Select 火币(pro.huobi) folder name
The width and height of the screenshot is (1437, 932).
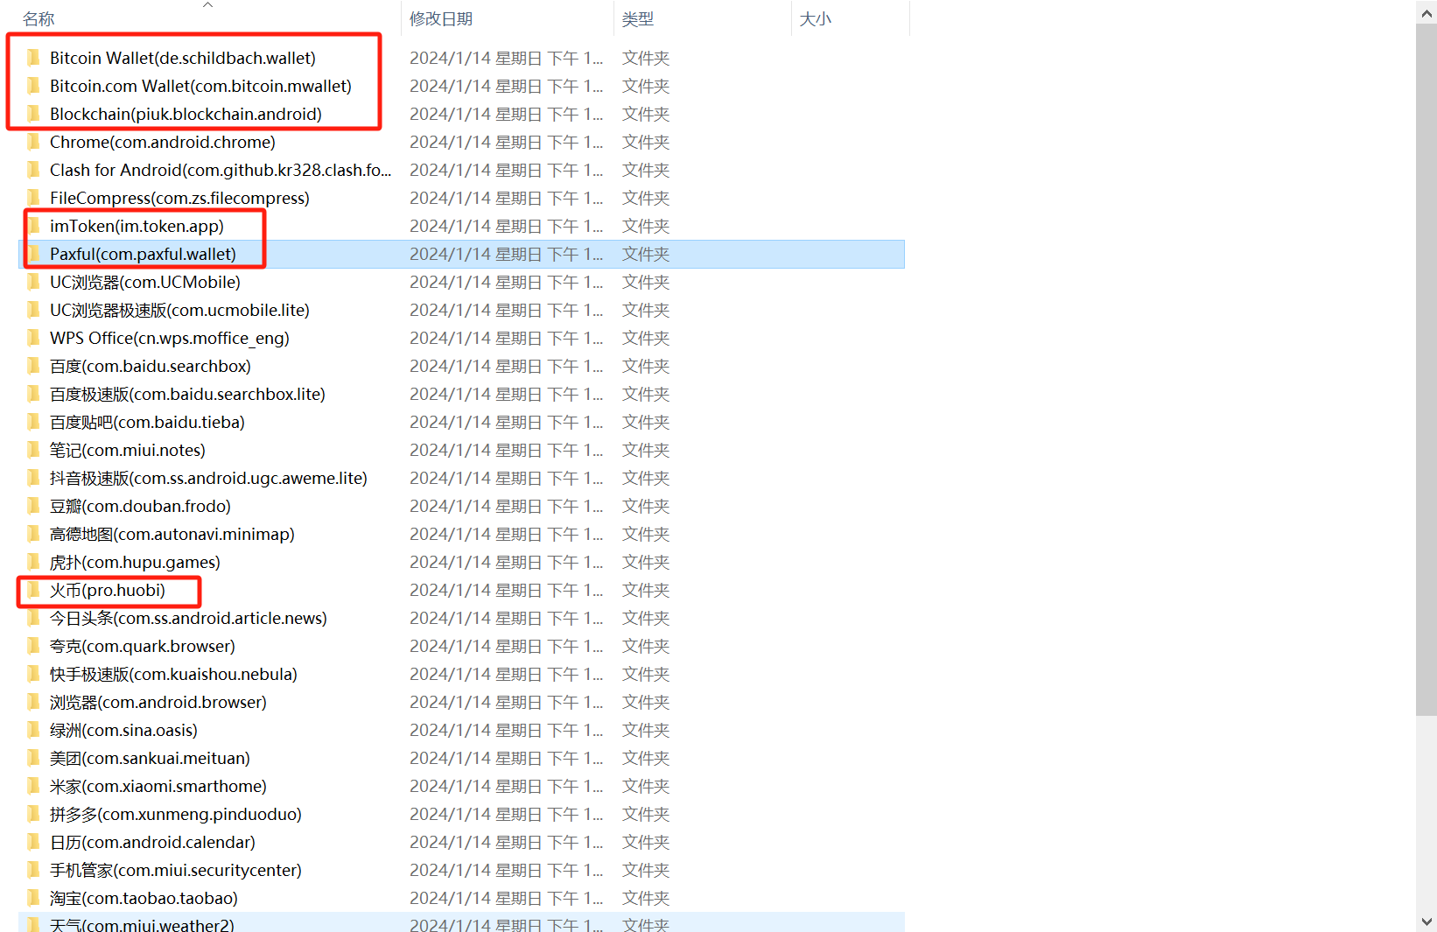[108, 590]
